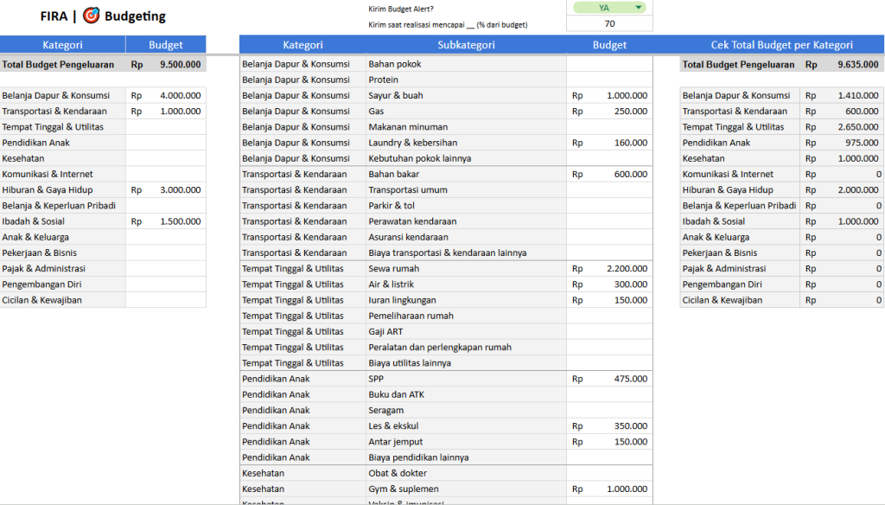Screen dimensions: 885x505
Task: Click Kebutuhan pokok lainnya subcategory
Action: (x=466, y=159)
